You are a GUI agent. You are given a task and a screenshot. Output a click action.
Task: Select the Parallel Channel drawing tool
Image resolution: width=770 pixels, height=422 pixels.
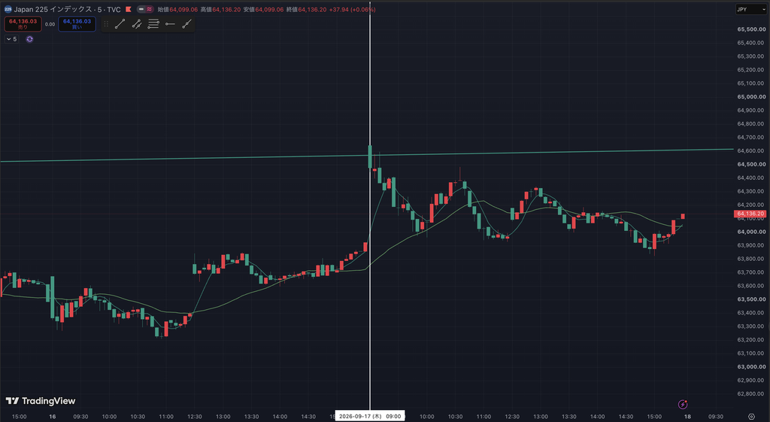(137, 23)
